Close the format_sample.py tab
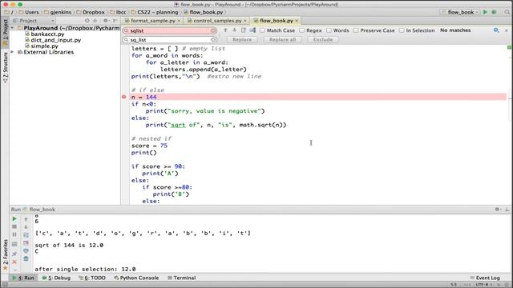 point(179,21)
